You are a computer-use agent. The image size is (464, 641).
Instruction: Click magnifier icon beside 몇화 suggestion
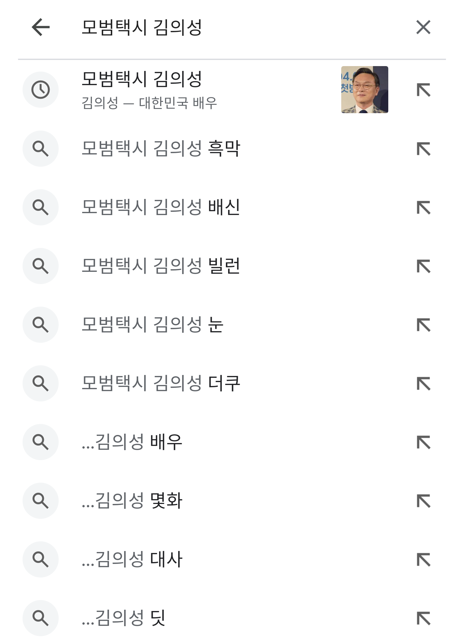click(x=41, y=501)
